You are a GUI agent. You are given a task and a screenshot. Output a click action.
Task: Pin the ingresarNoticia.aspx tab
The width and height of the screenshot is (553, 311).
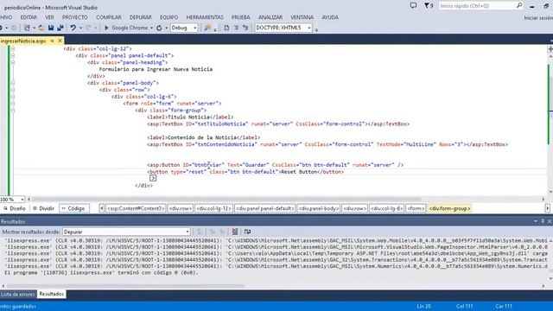(x=52, y=41)
